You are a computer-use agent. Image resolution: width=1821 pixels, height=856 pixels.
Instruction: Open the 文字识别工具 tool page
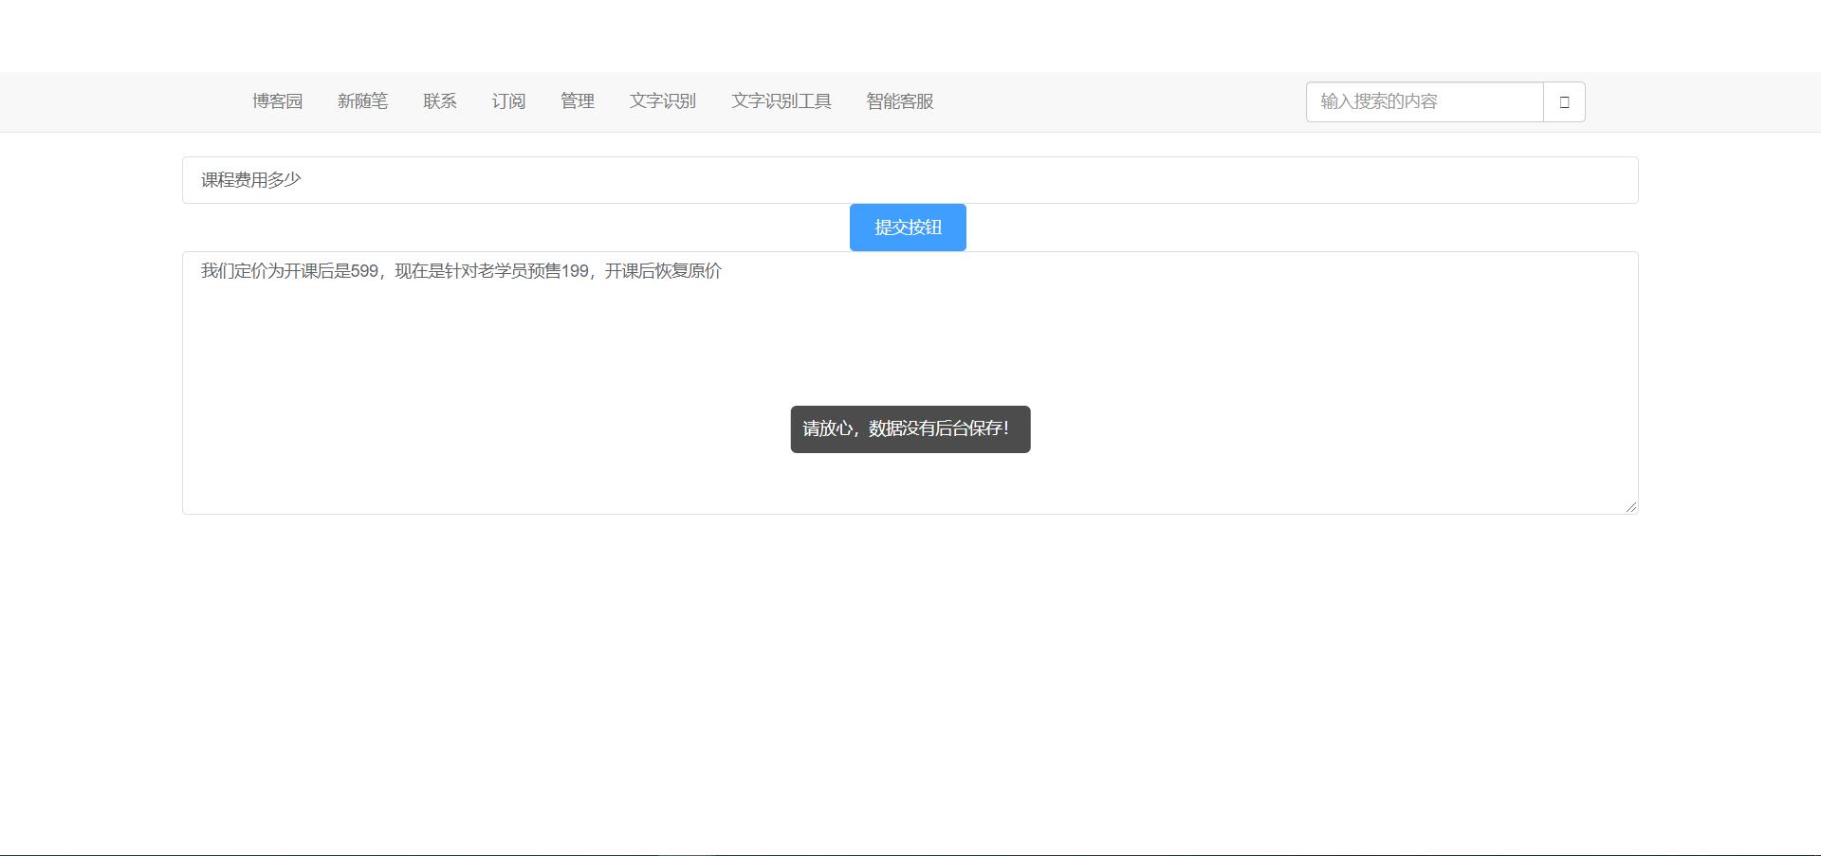click(782, 101)
